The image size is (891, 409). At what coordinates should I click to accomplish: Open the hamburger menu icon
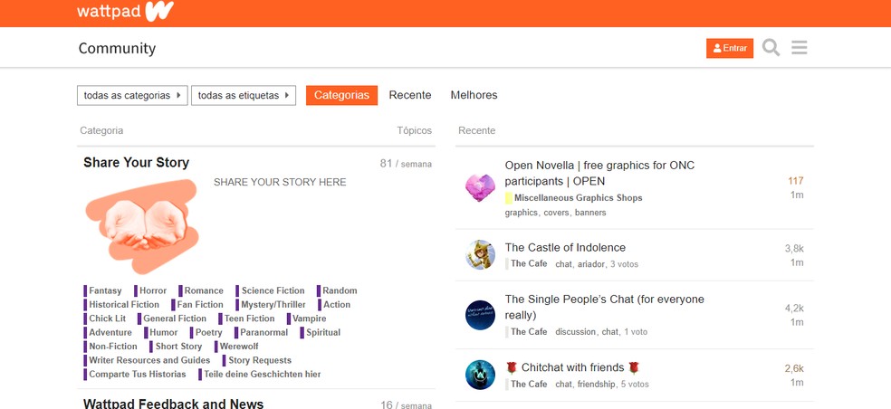tap(799, 48)
